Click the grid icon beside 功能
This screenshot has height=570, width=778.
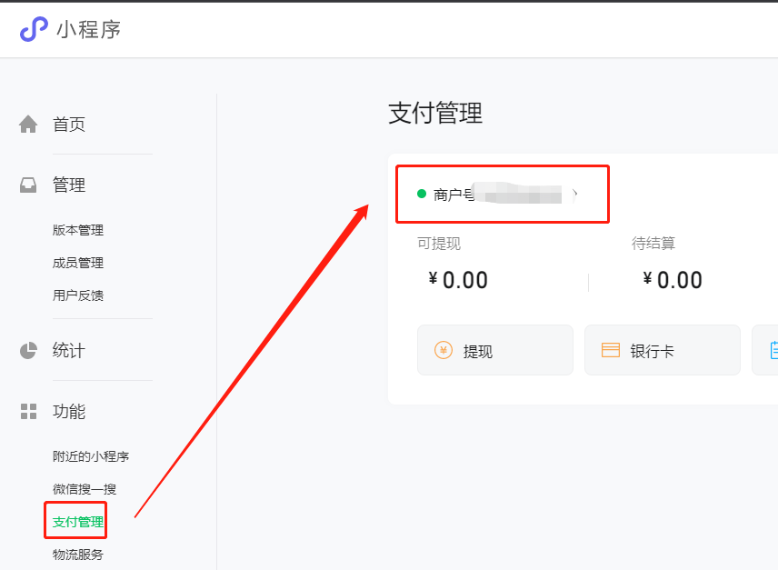pos(28,412)
